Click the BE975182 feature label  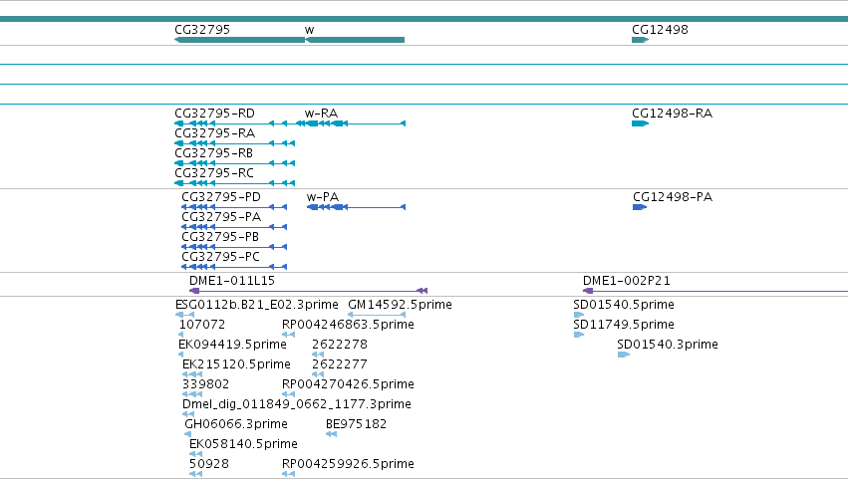(x=356, y=425)
